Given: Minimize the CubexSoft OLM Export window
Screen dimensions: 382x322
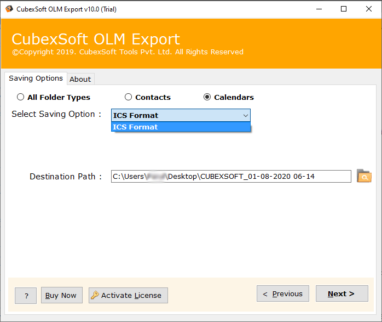Looking at the screenshot, I should [319, 9].
